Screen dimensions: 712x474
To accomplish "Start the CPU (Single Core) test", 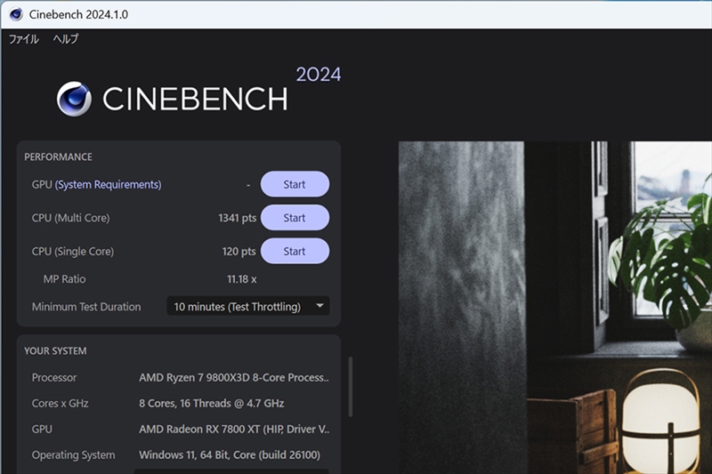I will pos(295,252).
